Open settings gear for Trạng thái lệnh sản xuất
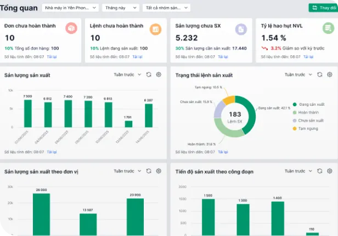 [x=329, y=74]
